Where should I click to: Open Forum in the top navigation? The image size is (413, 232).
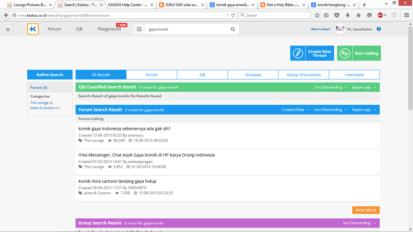54,29
